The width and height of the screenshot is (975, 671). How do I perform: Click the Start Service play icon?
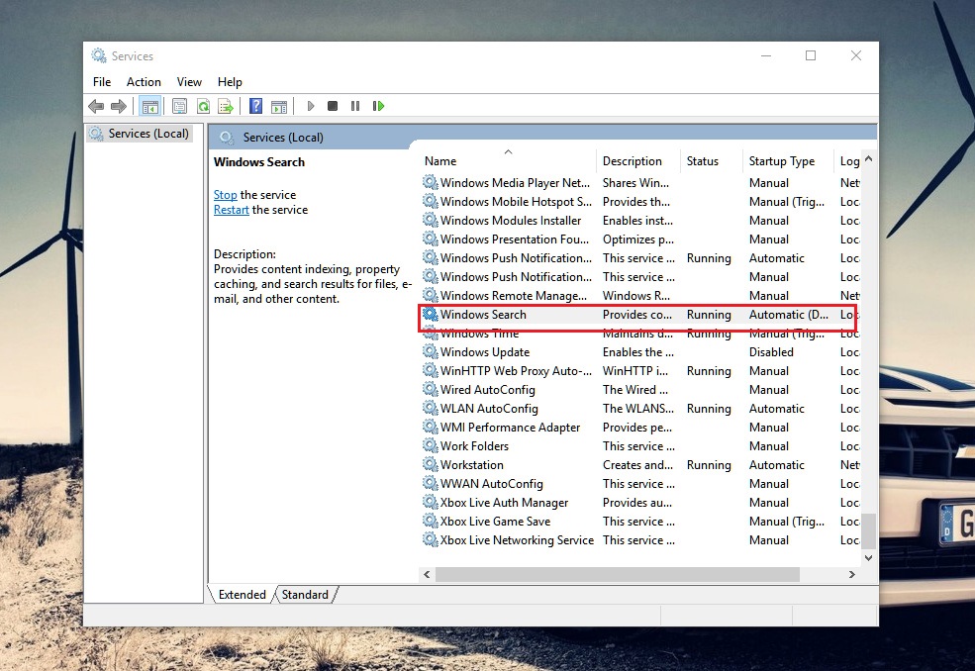point(310,106)
